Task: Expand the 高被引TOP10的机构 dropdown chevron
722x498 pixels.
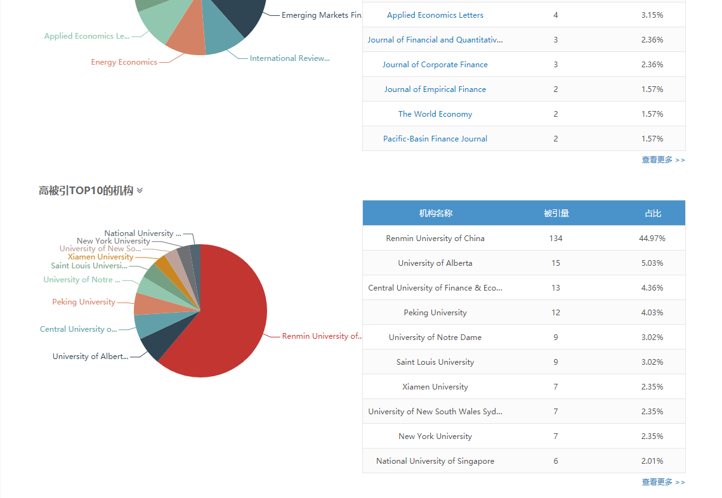Action: pos(140,190)
